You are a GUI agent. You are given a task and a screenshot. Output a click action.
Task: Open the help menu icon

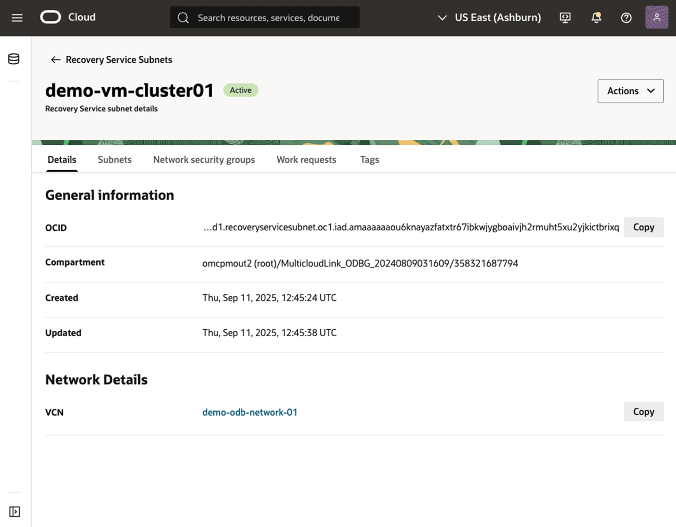click(x=626, y=17)
